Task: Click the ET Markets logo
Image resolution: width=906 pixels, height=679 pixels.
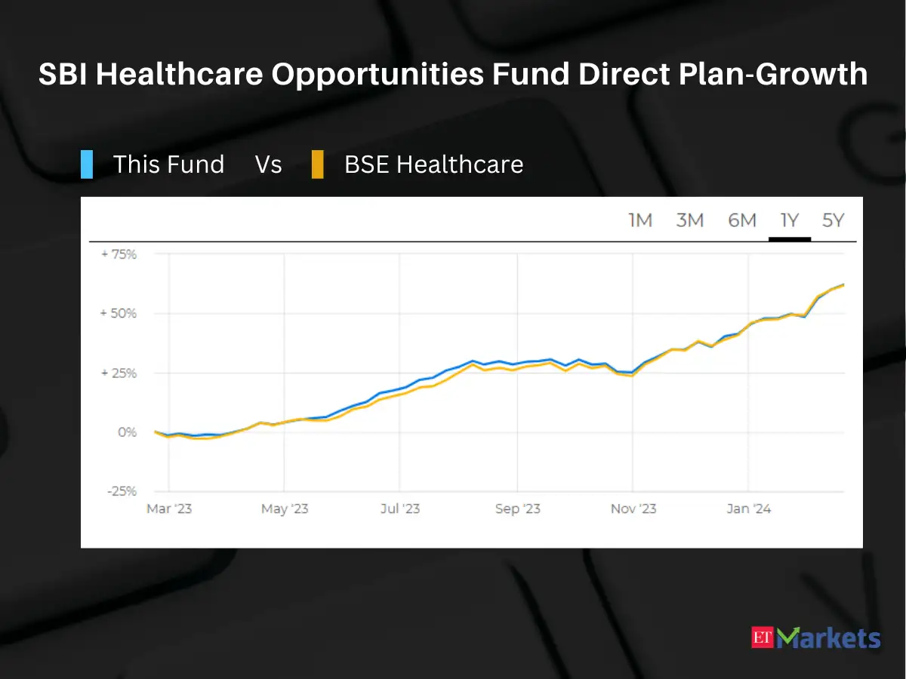Action: (x=816, y=638)
